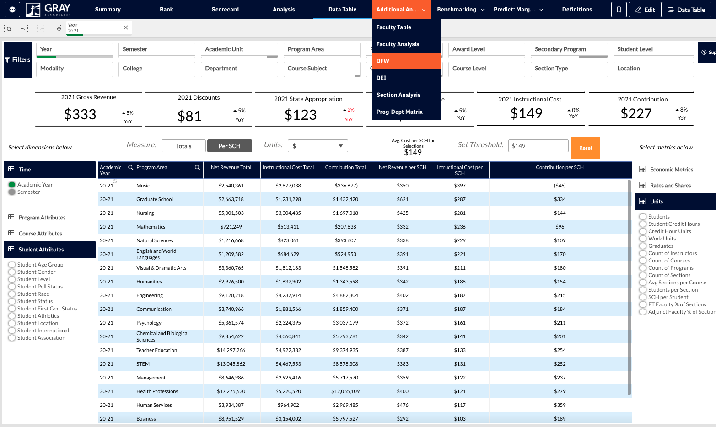Expand the Predict: Marg... menu
Image resolution: width=716 pixels, height=427 pixels.
pyautogui.click(x=518, y=10)
